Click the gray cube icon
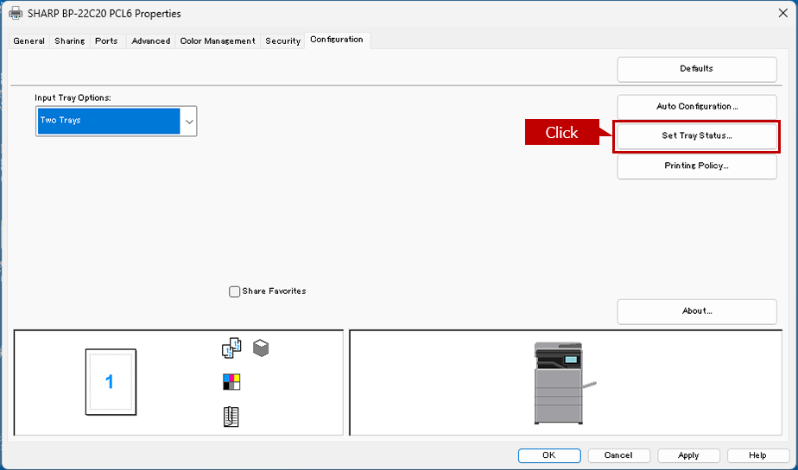The image size is (798, 470). tap(261, 348)
